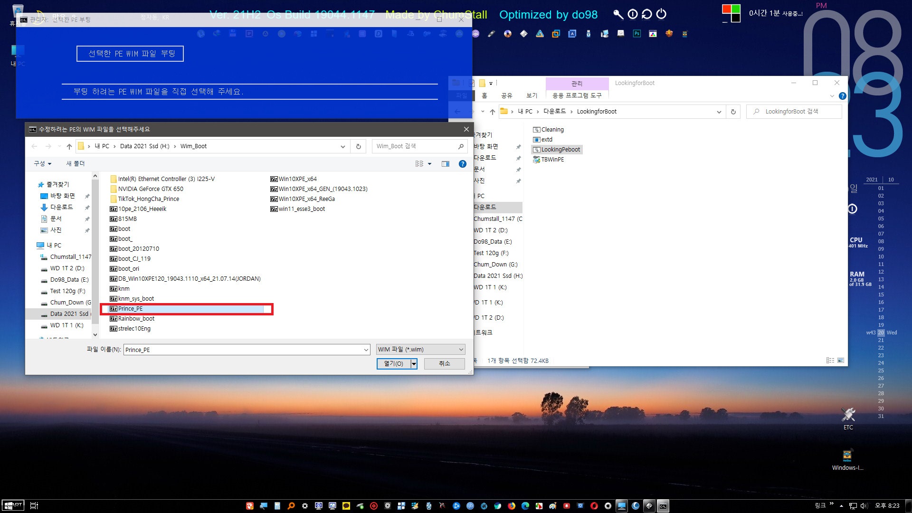Go up one level in LookingforBoot Explorer

pos(492,112)
